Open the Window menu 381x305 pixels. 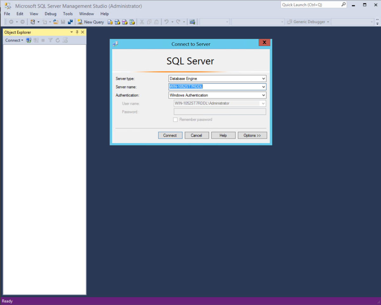86,14
